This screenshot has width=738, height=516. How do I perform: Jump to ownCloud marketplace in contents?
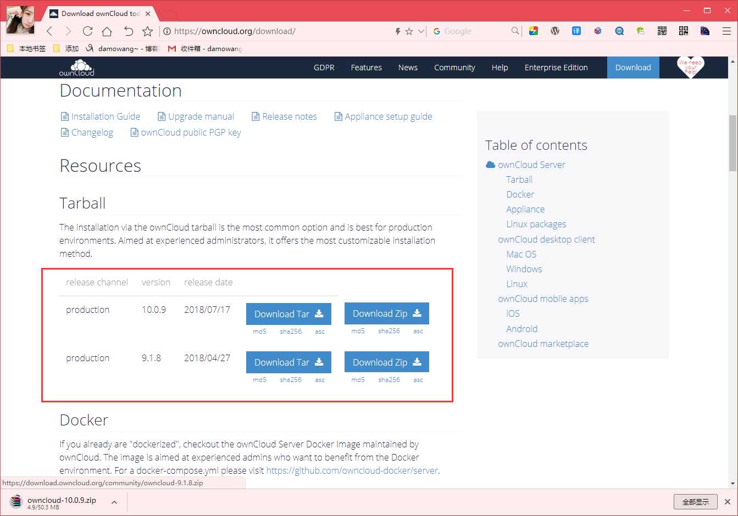(543, 344)
